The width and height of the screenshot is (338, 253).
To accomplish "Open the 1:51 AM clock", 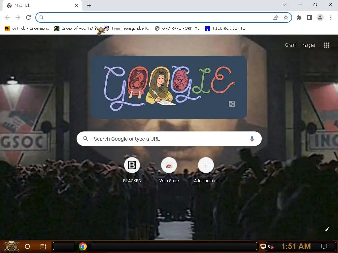I will (296, 246).
